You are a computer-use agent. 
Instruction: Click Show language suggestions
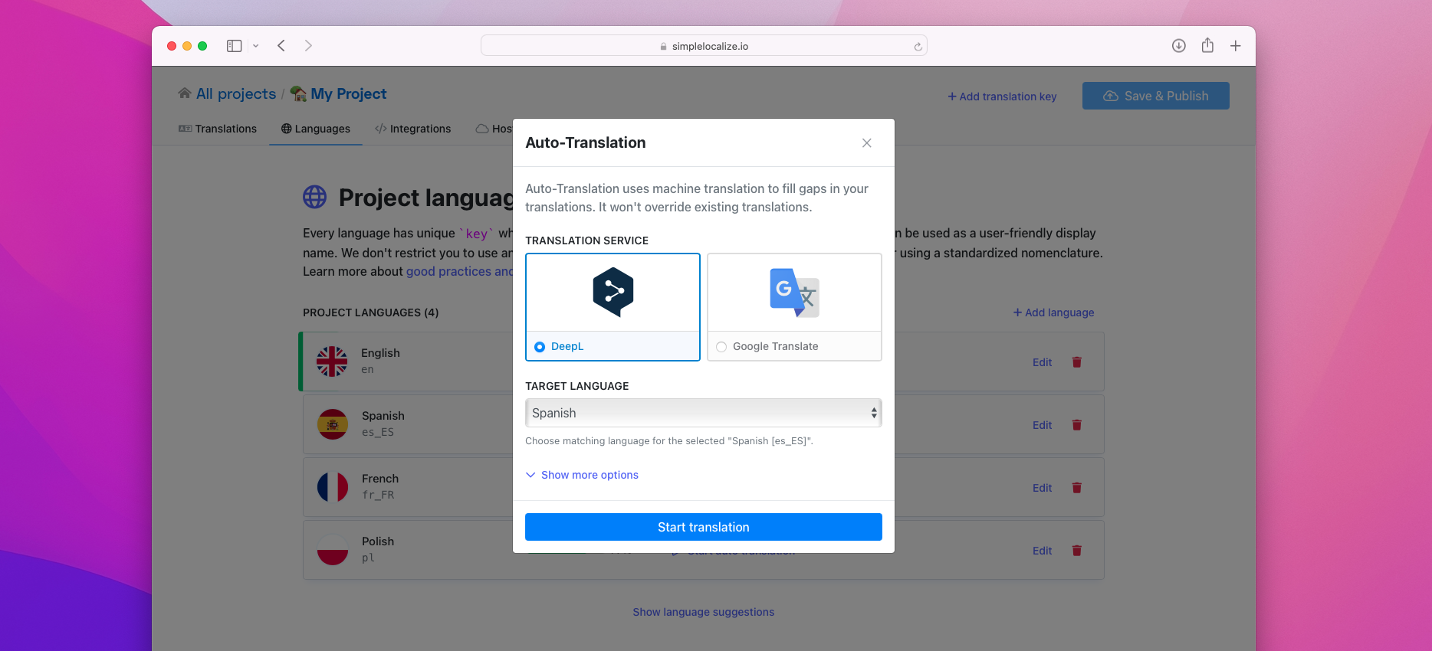(703, 612)
